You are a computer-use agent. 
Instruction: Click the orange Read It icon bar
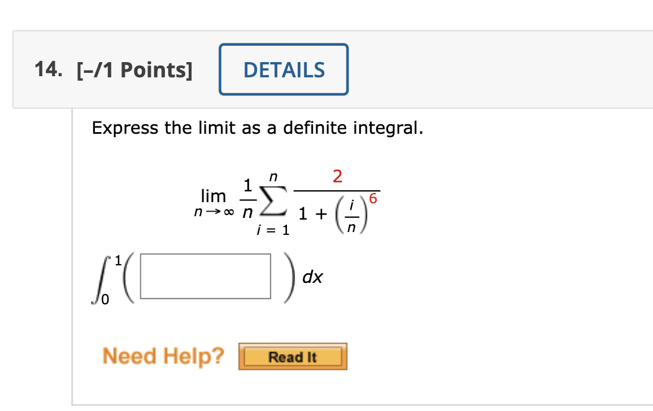coord(293,356)
